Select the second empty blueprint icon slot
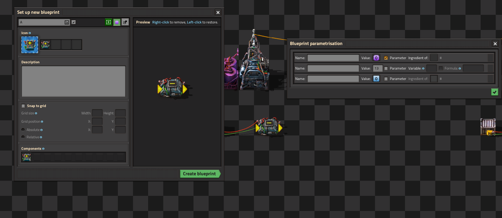Image resolution: width=502 pixels, height=218 pixels. [x=56, y=45]
